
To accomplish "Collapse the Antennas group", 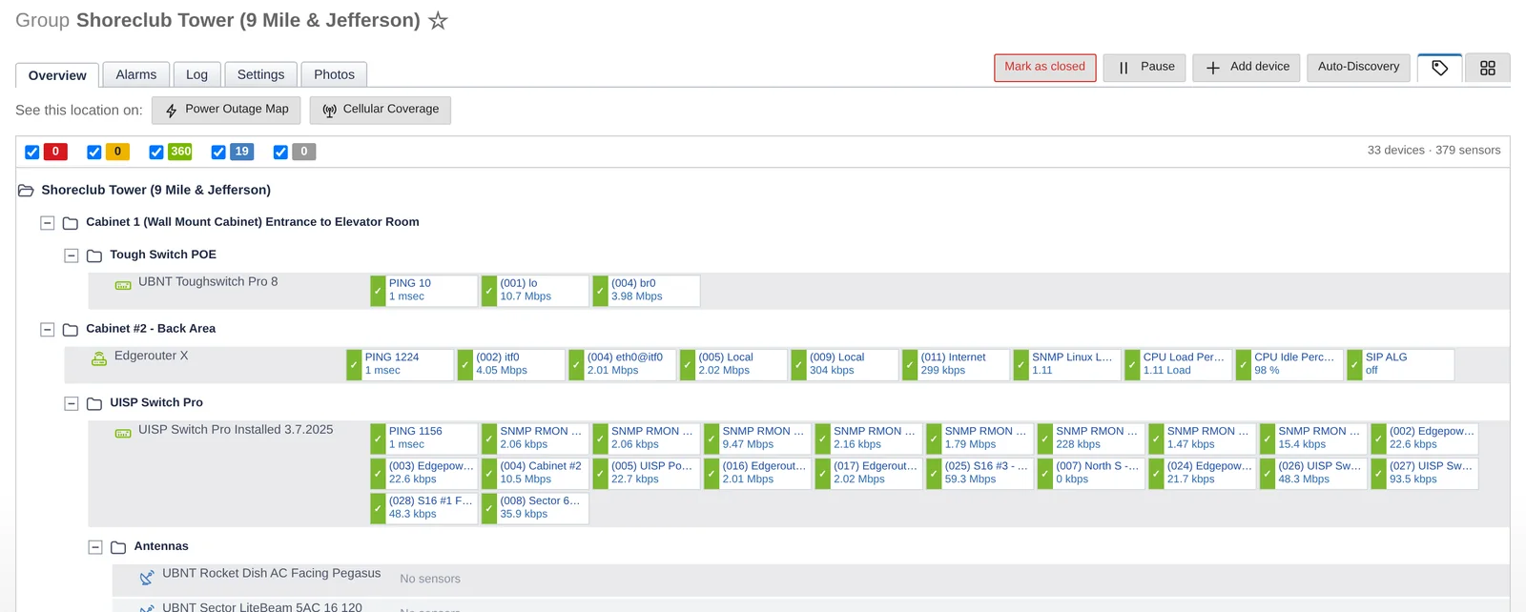I will (x=94, y=547).
